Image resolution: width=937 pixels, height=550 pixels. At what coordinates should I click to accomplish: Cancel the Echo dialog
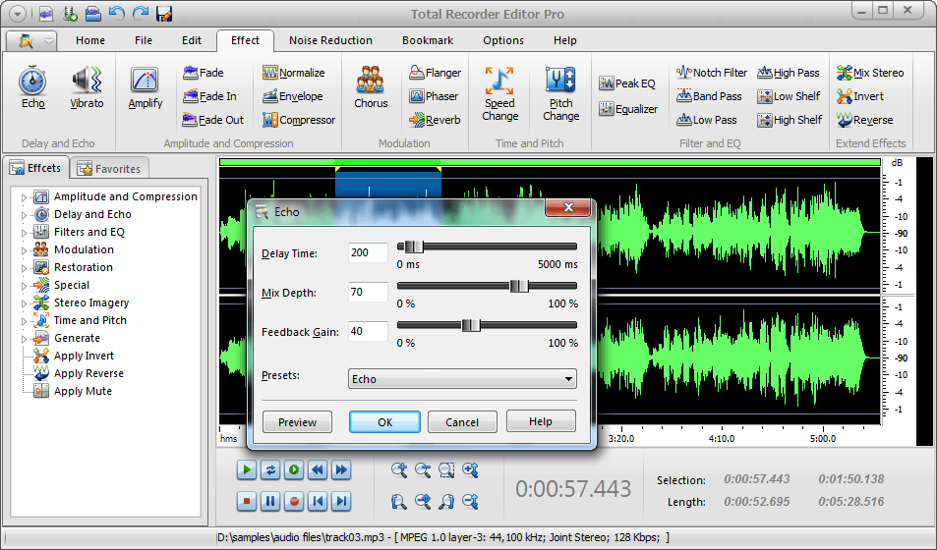click(x=462, y=422)
